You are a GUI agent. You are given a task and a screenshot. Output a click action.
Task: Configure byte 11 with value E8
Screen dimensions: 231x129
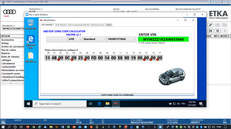tap(120, 58)
